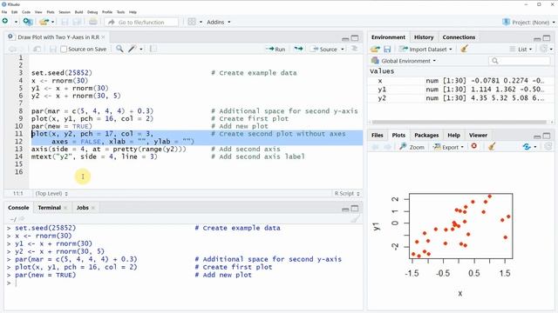Open the New File dropdown arrow

point(16,22)
